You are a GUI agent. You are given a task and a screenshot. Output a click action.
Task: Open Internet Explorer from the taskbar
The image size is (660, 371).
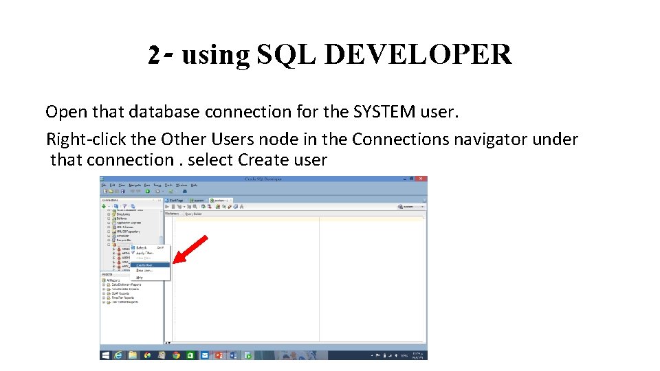click(x=119, y=355)
